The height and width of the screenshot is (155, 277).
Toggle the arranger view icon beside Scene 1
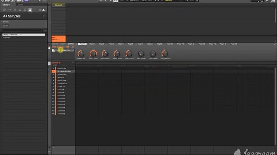point(49,5)
